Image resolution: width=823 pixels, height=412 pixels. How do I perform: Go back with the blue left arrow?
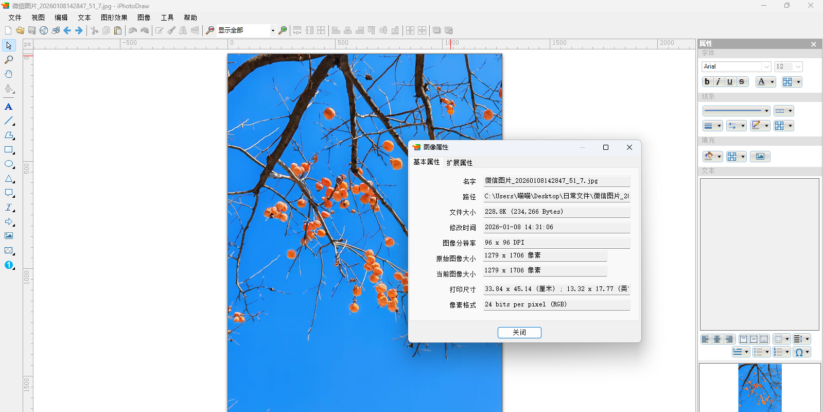pyautogui.click(x=67, y=30)
